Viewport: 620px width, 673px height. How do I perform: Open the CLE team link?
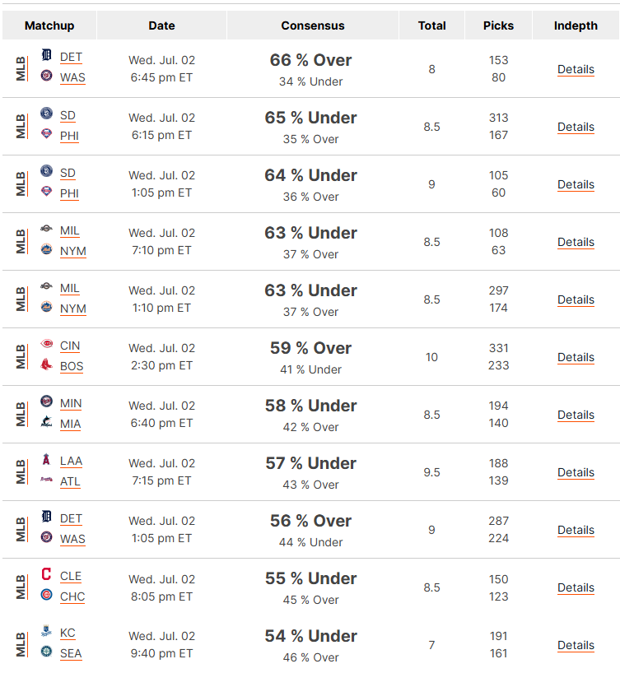point(71,576)
